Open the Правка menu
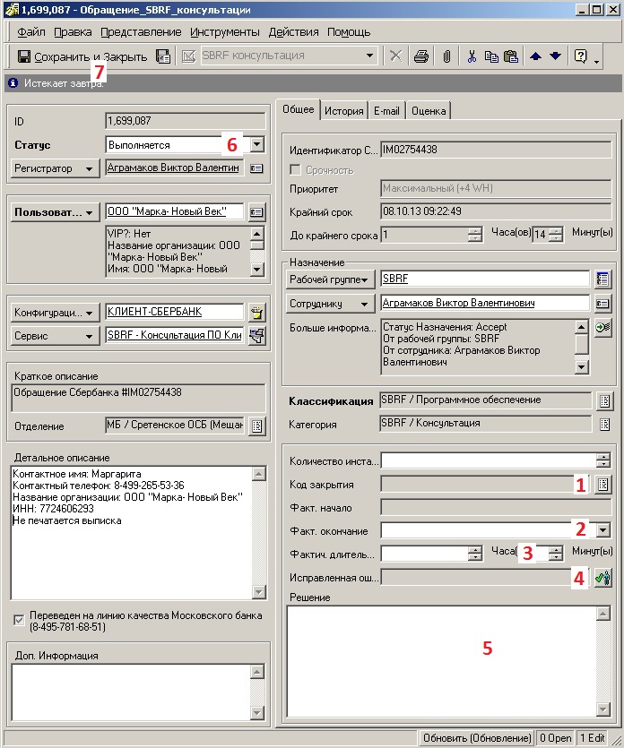The image size is (624, 748). point(73,32)
